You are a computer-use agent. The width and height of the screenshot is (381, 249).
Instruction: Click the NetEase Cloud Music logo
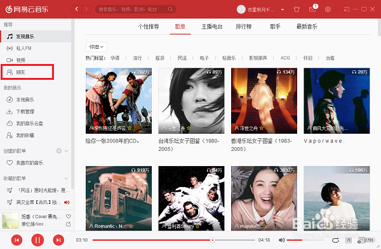(27, 10)
